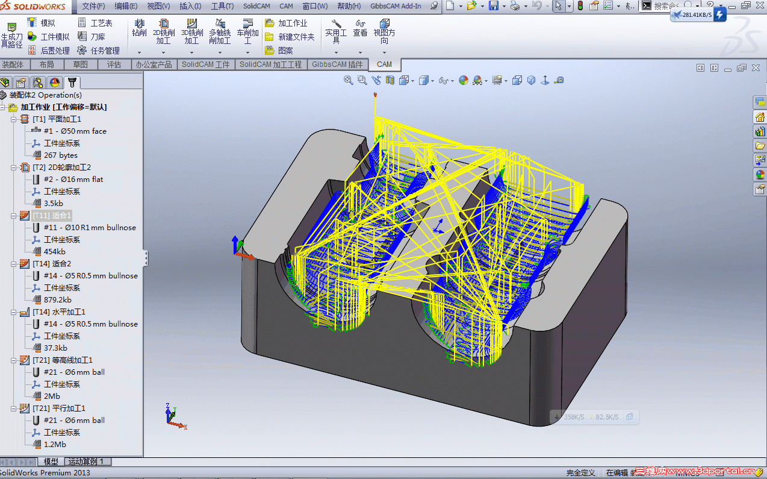Select #11 - Ø10 R1 mm bullnose row
The image size is (767, 479).
pos(84,228)
